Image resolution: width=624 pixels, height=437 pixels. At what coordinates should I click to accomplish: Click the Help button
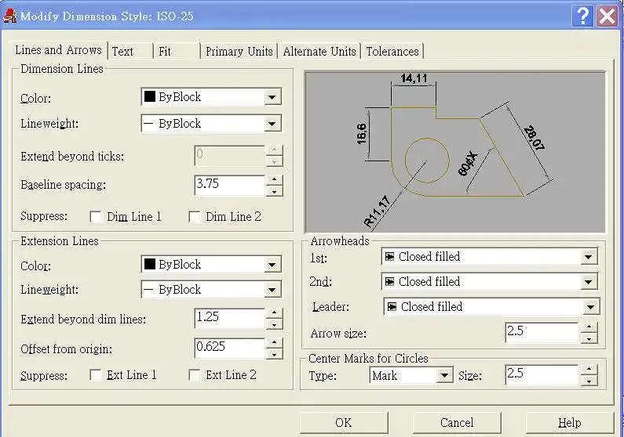[x=570, y=423]
